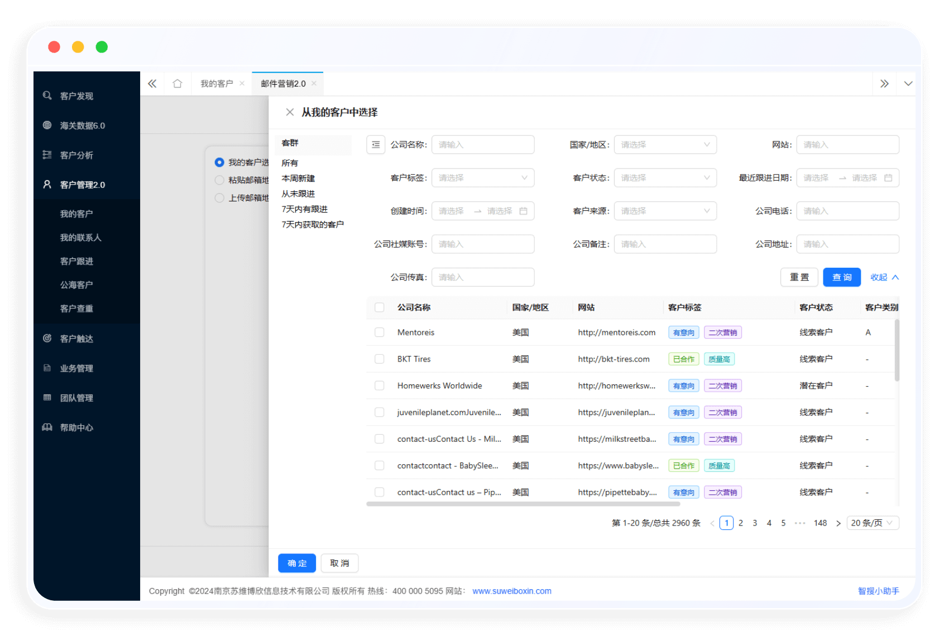The height and width of the screenshot is (636, 949).
Task: Expand the 客户状态 dropdown
Action: point(665,178)
